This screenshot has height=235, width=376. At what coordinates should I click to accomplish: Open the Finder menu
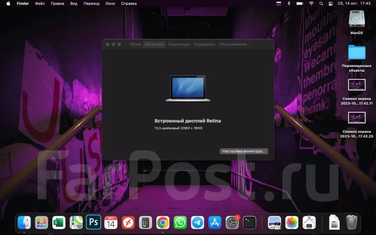(23, 4)
